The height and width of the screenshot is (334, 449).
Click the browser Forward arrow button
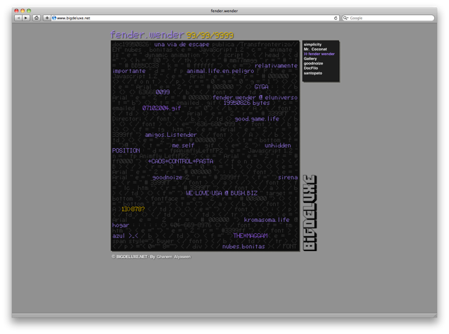pos(26,18)
